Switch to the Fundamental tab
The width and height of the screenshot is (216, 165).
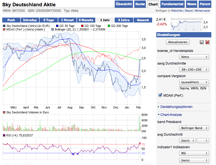click(173, 4)
